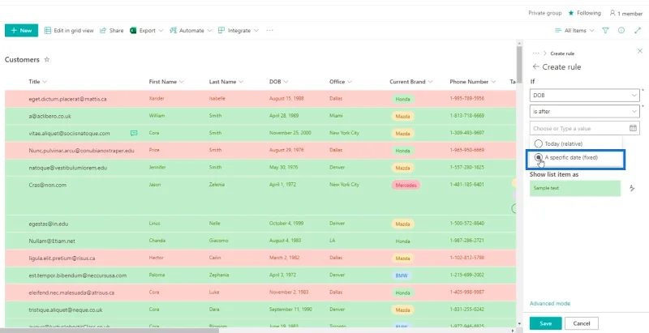Click Honda pill on Xander row
The image size is (649, 333).
pos(402,99)
